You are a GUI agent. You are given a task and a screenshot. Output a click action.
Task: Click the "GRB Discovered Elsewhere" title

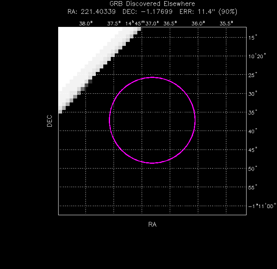pyautogui.click(x=152, y=4)
